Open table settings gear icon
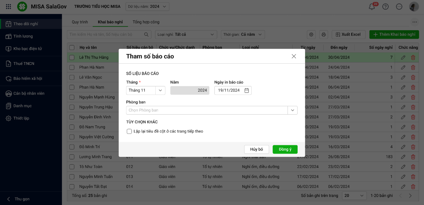 point(311,34)
